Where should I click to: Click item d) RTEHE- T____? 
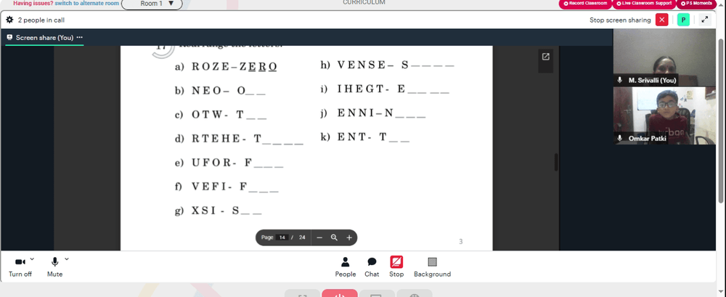pos(239,139)
